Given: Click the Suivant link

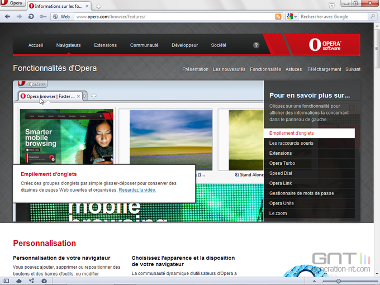Looking at the screenshot, I should (353, 69).
